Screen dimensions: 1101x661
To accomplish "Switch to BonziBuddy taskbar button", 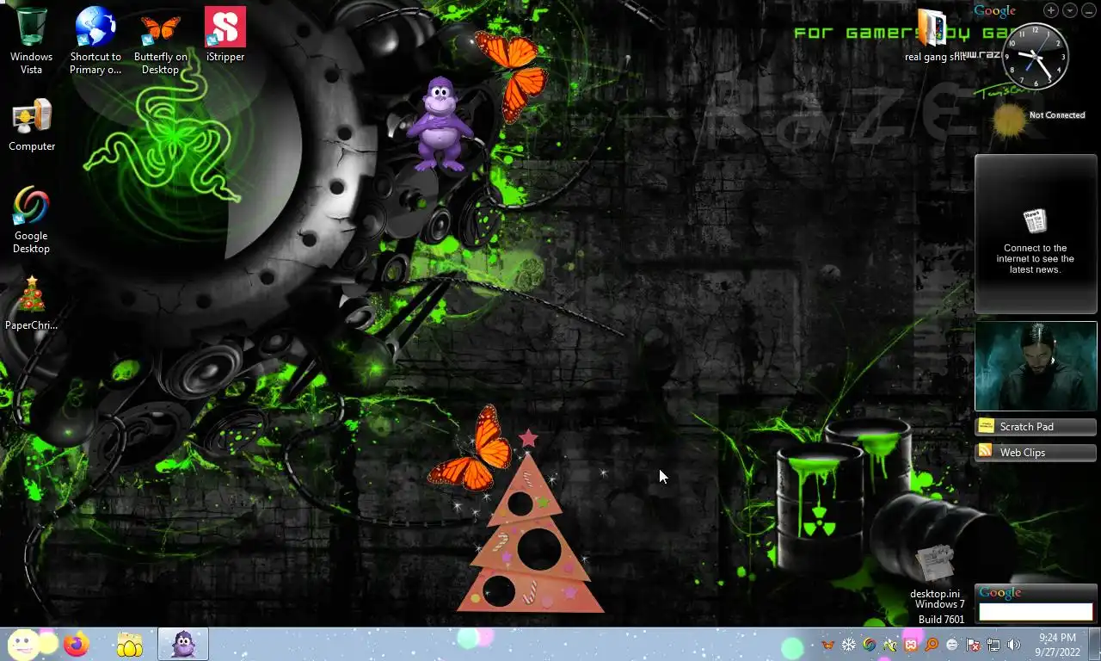I will [x=183, y=644].
